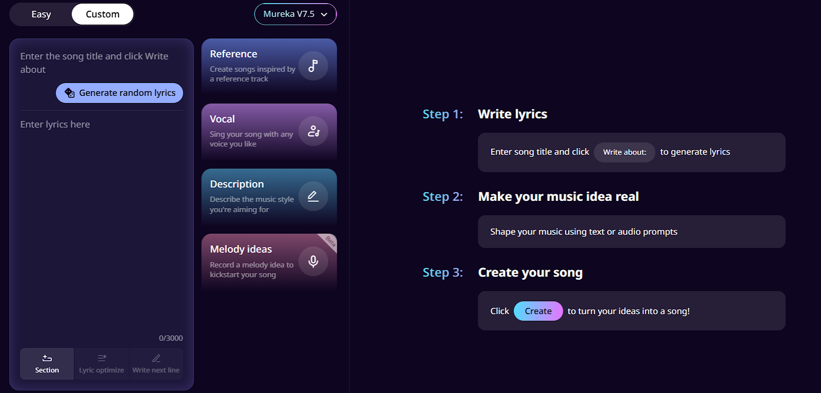Click the Create gradient button in Step 3

(x=538, y=311)
